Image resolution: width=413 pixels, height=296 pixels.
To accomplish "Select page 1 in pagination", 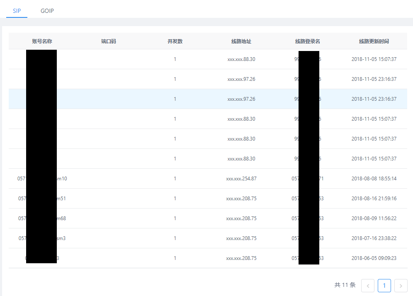I will coord(384,286).
